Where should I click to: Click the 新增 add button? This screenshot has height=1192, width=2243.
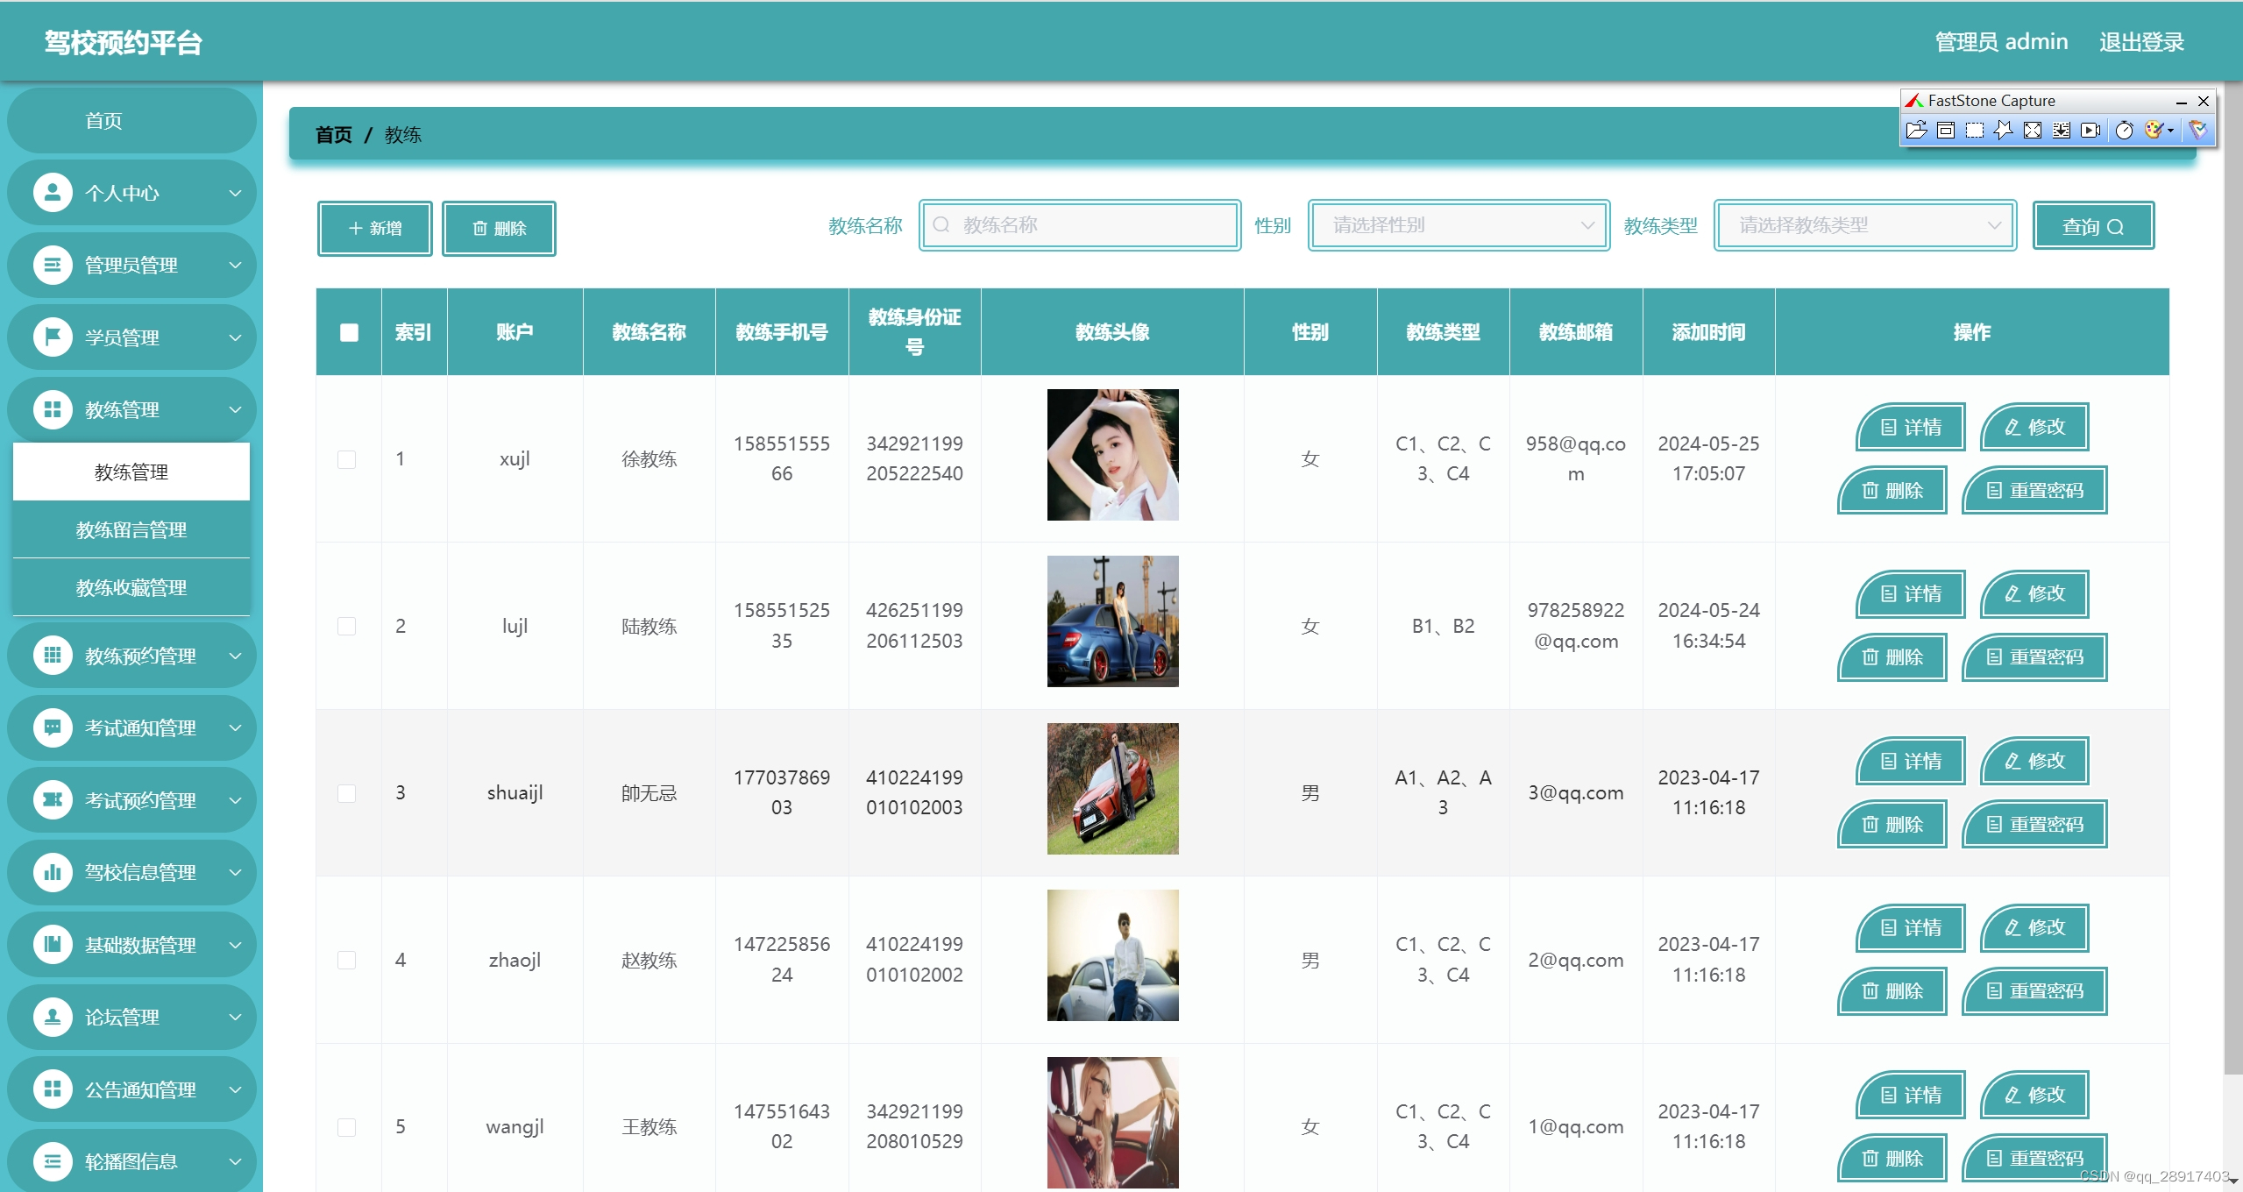click(x=375, y=229)
